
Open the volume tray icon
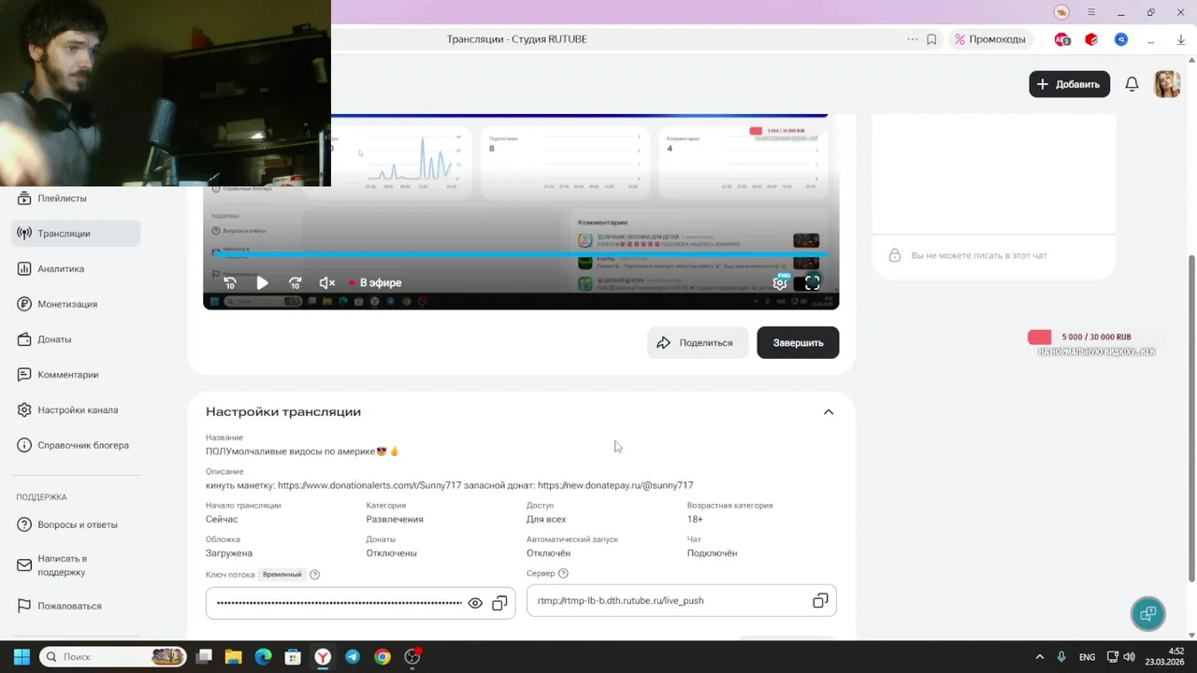(x=1129, y=657)
